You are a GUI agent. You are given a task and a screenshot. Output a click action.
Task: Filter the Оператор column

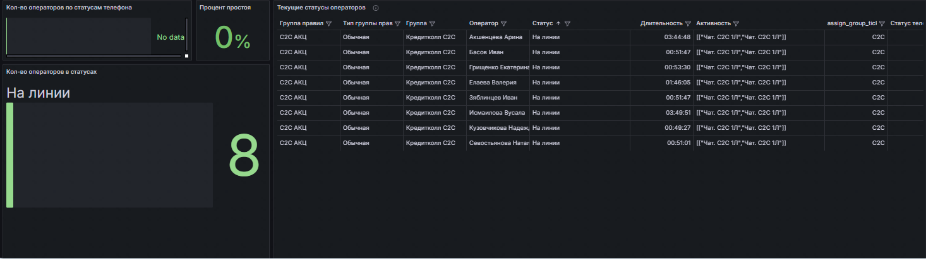coord(503,23)
